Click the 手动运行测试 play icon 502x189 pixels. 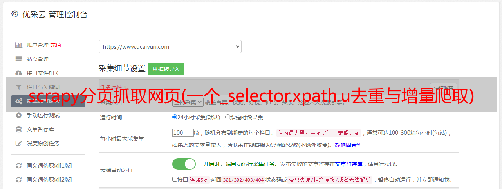[18, 115]
